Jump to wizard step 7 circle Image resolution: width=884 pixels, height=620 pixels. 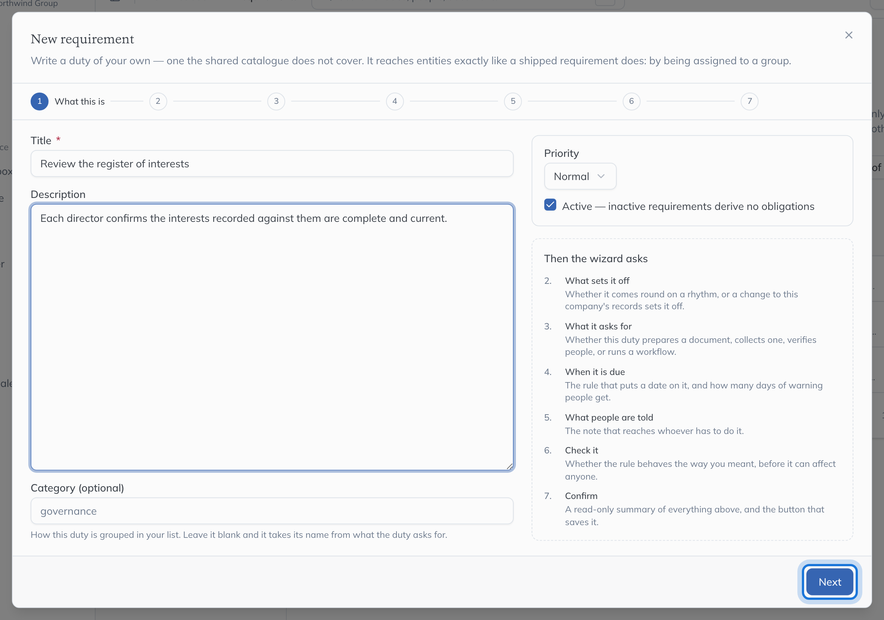750,101
